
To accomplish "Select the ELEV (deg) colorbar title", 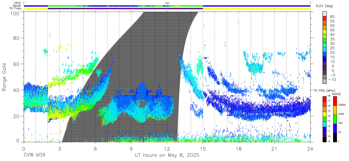I will tap(324, 6).
